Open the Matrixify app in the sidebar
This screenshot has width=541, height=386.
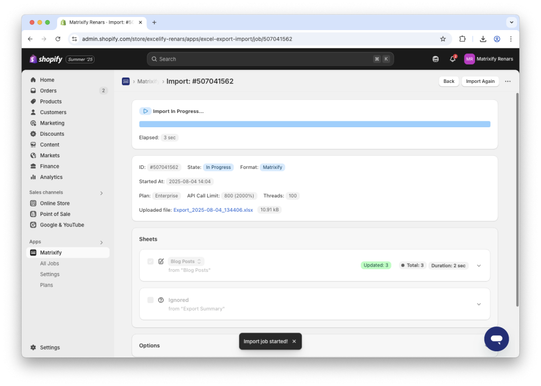pyautogui.click(x=51, y=252)
